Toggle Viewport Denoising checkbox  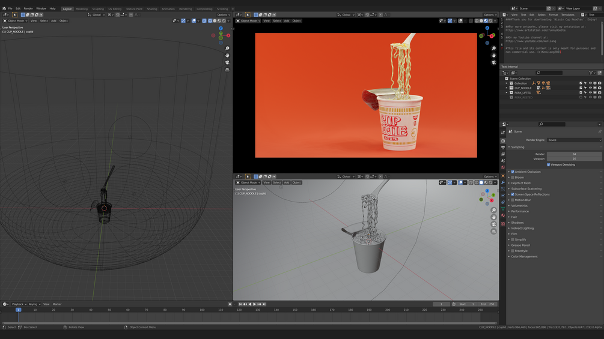coord(549,164)
